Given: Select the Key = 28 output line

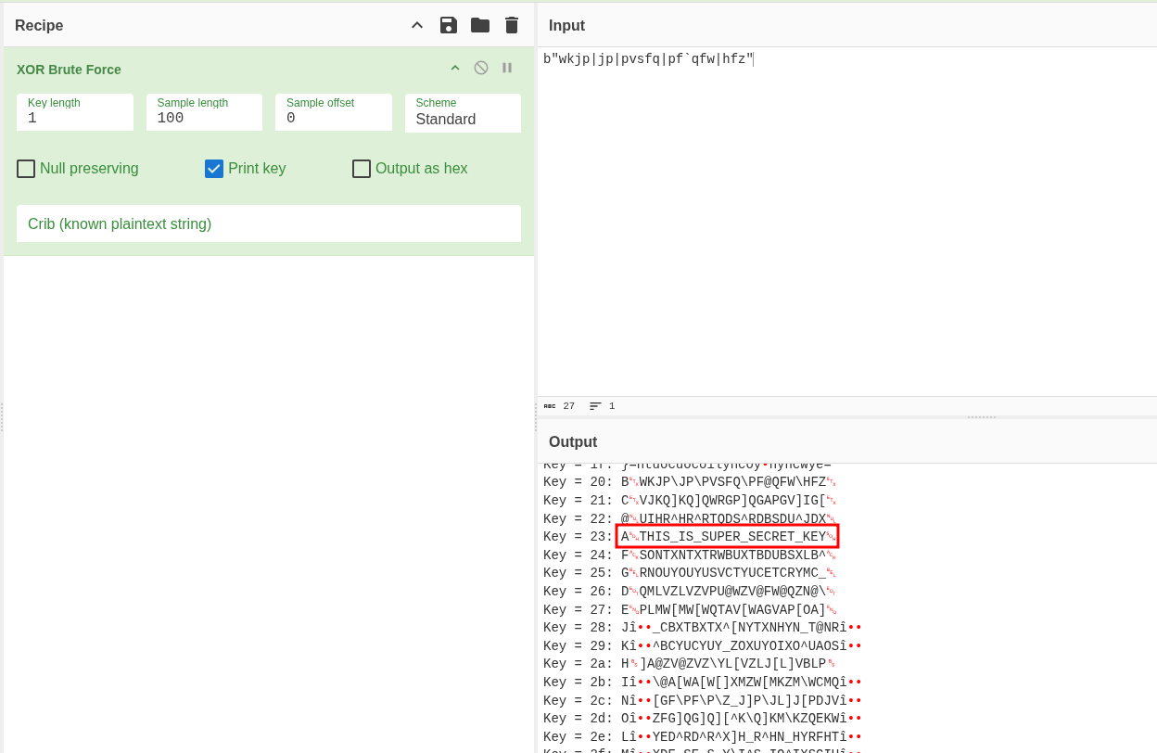Looking at the screenshot, I should tap(703, 627).
